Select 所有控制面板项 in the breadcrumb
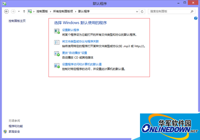Image resolution: width=200 pixels, height=140 pixels. 63,11
